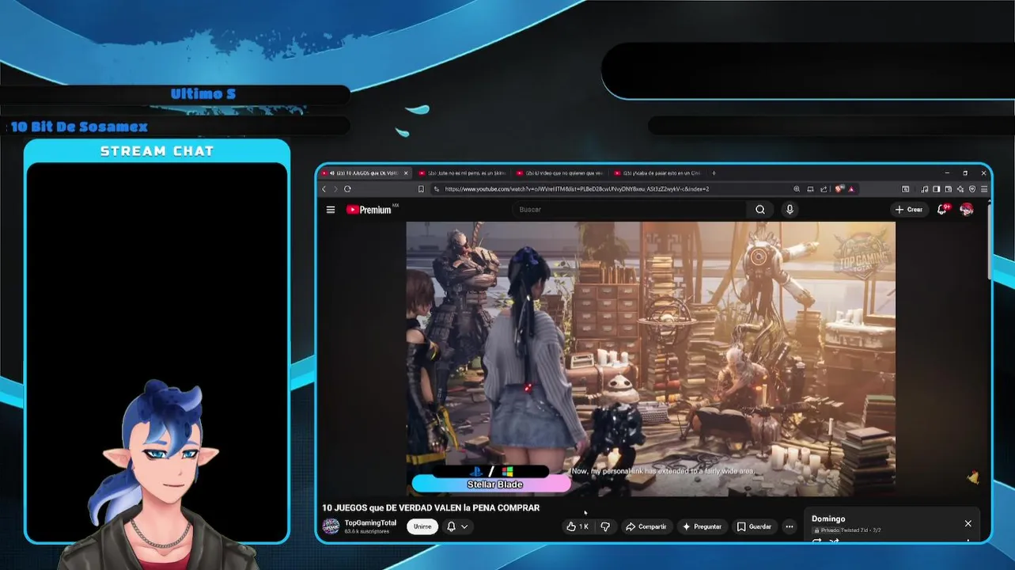The width and height of the screenshot is (1015, 570).
Task: Like the video with thumbs up
Action: click(578, 526)
